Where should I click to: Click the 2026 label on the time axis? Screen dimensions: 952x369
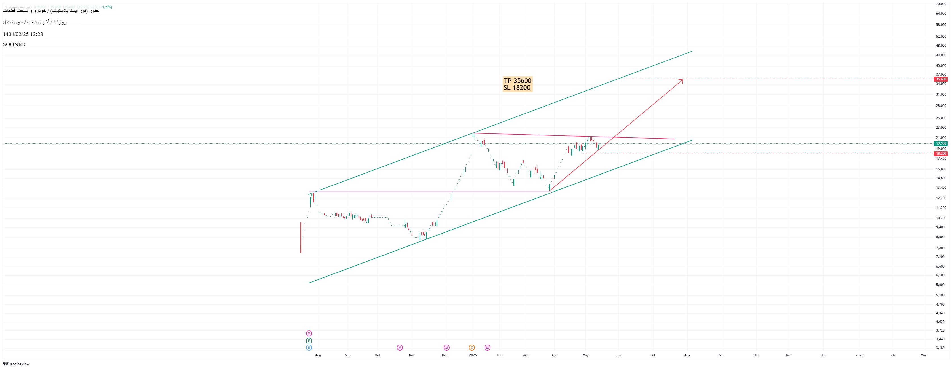point(859,355)
